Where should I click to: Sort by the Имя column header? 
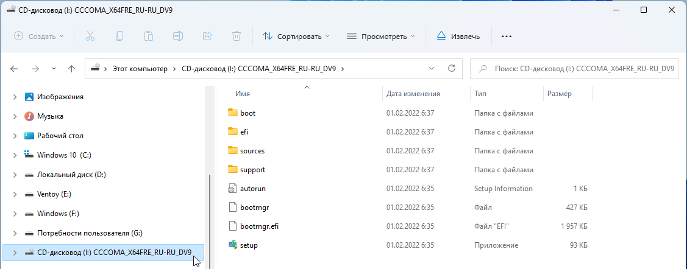pos(242,94)
